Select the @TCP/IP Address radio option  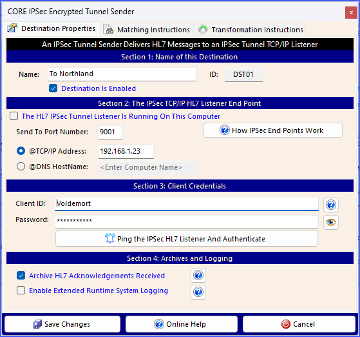coord(21,151)
